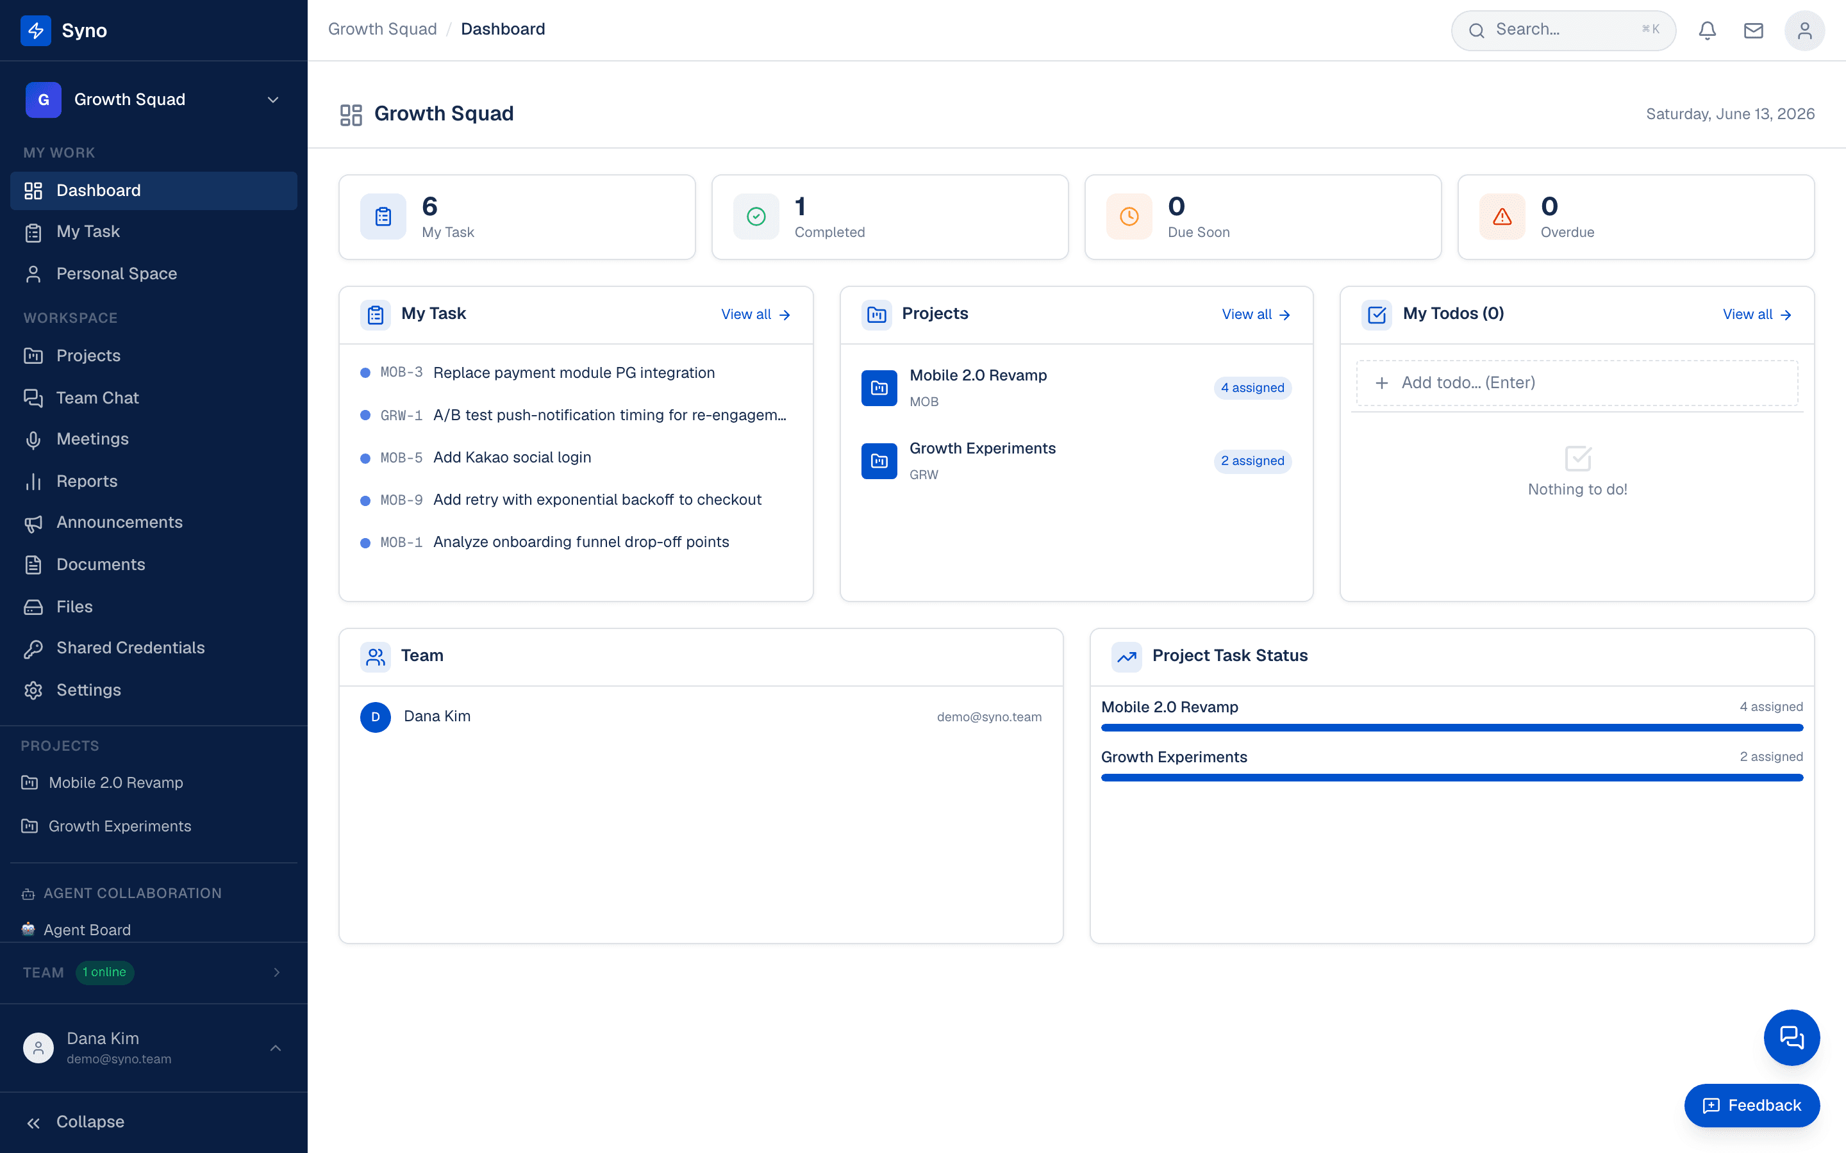Open Mobile 2.0 Revamp in sidebar projects
Viewport: 1846px width, 1153px height.
click(x=154, y=782)
